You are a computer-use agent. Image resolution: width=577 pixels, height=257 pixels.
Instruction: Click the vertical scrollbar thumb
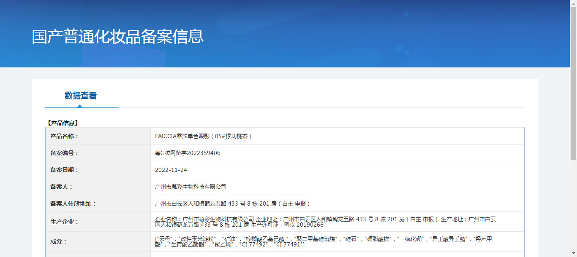(573, 83)
